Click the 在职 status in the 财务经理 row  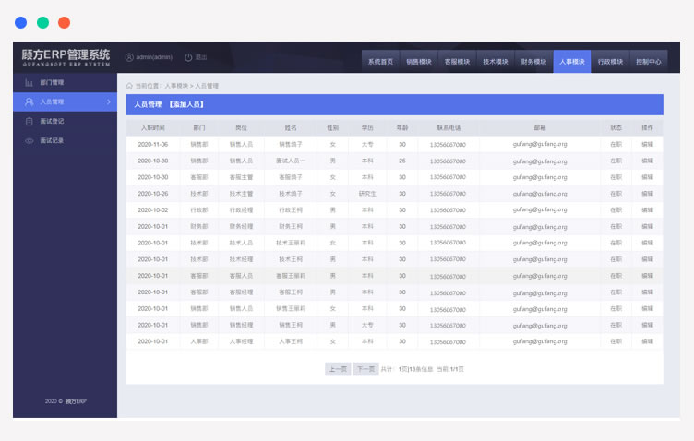(x=616, y=226)
